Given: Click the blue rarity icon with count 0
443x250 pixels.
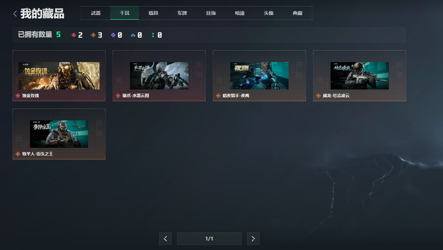Looking at the screenshot, I should click(133, 35).
